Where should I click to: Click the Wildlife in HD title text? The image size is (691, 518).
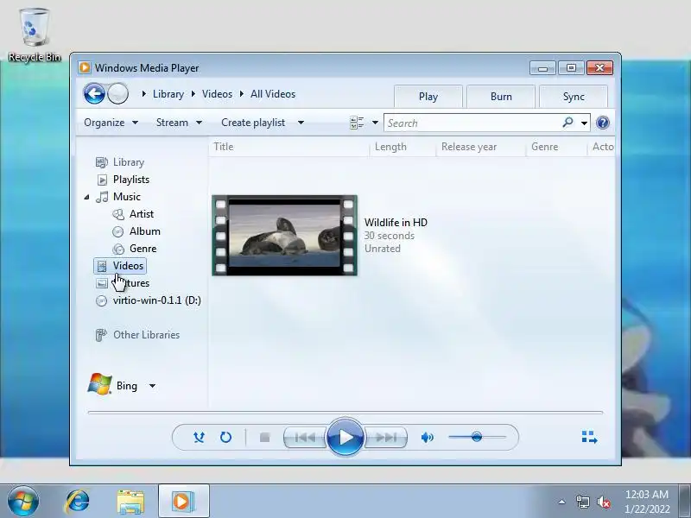coord(396,223)
